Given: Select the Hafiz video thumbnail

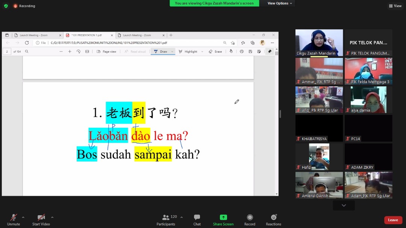Looking at the screenshot, I should [x=319, y=157].
